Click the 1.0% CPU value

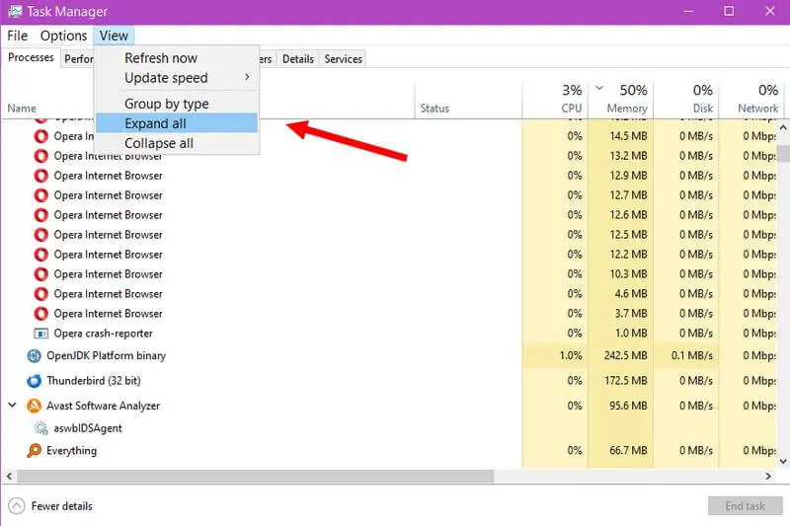(571, 356)
